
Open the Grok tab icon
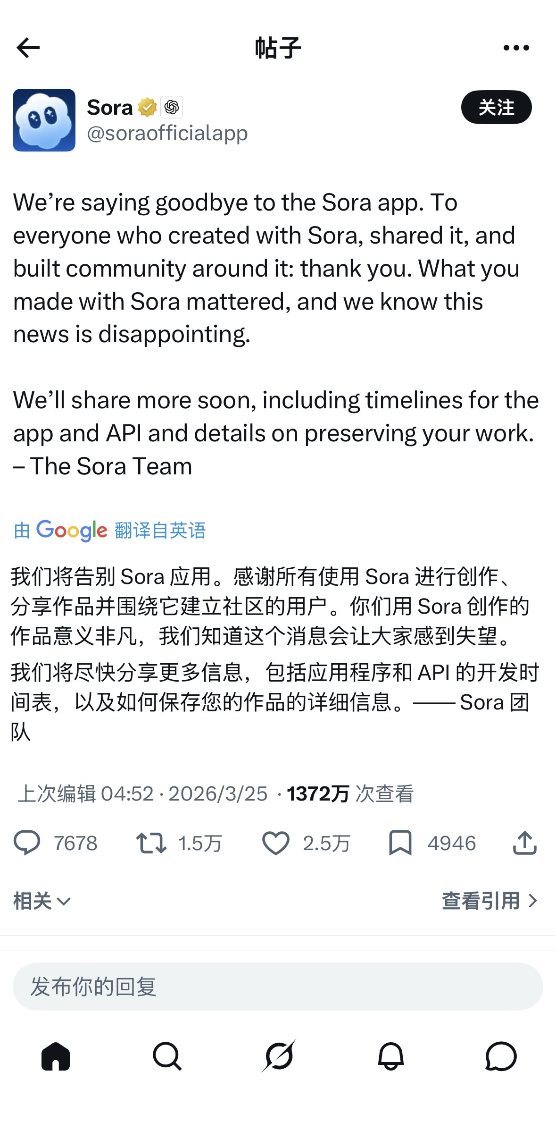click(279, 1056)
